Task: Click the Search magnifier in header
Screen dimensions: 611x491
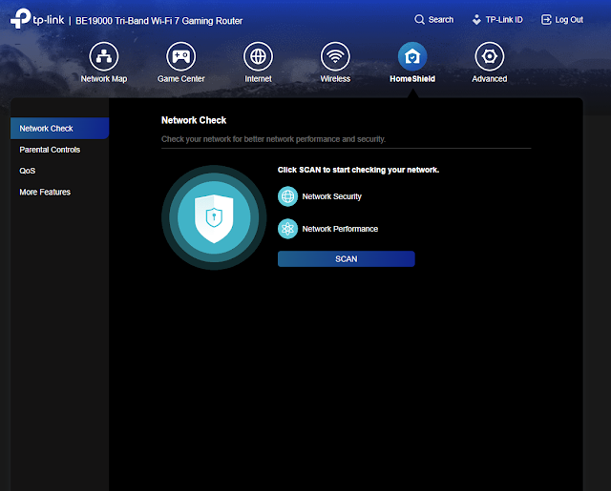Action: pyautogui.click(x=420, y=19)
